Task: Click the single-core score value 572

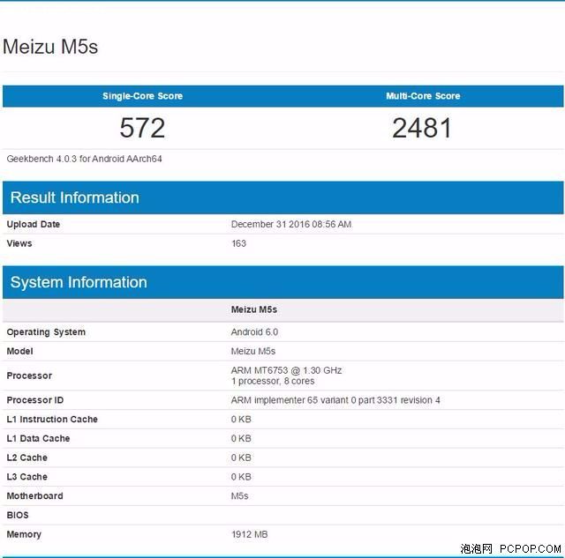Action: click(x=142, y=128)
